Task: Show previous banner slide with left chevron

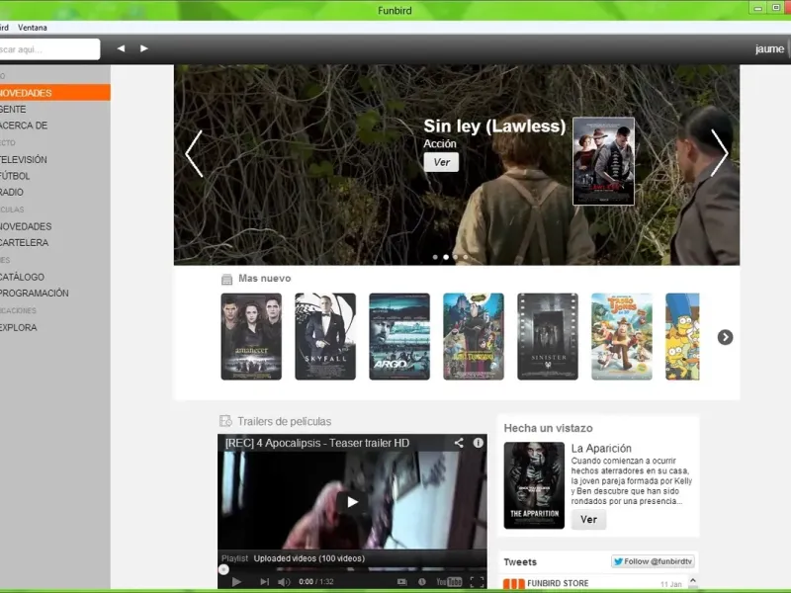Action: coord(194,154)
